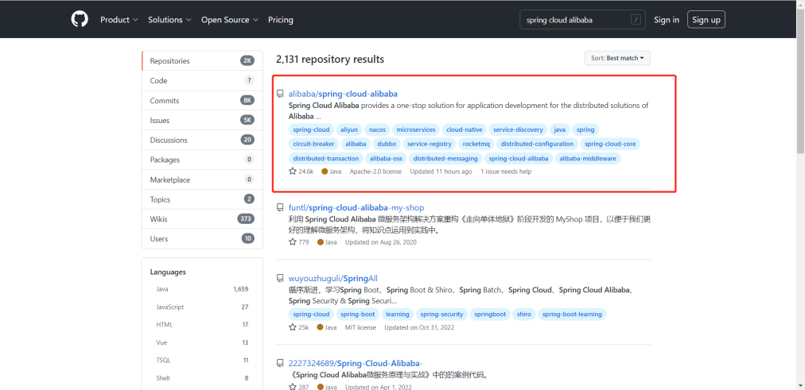This screenshot has height=390, width=805.
Task: Open wuyouzhuguli/SpringAll repository
Action: (x=333, y=278)
